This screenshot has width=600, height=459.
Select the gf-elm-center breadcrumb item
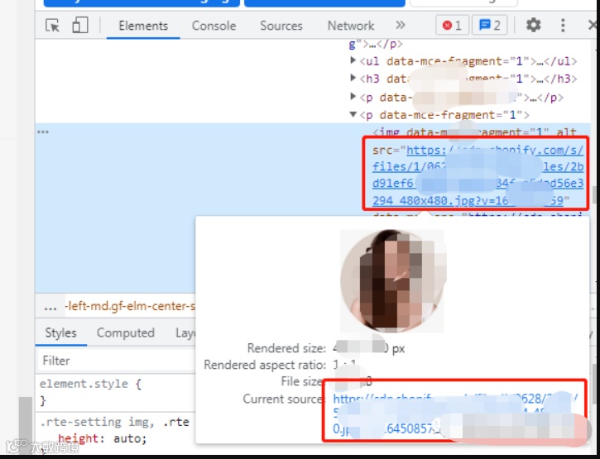[130, 306]
